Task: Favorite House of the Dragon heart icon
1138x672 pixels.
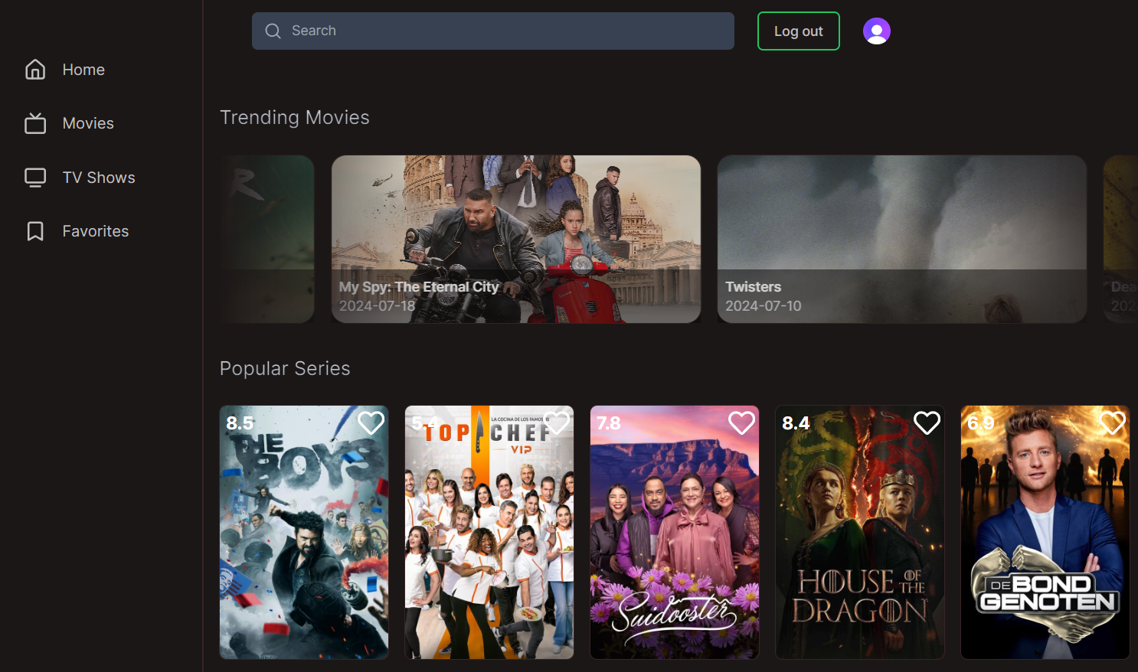Action: click(927, 422)
